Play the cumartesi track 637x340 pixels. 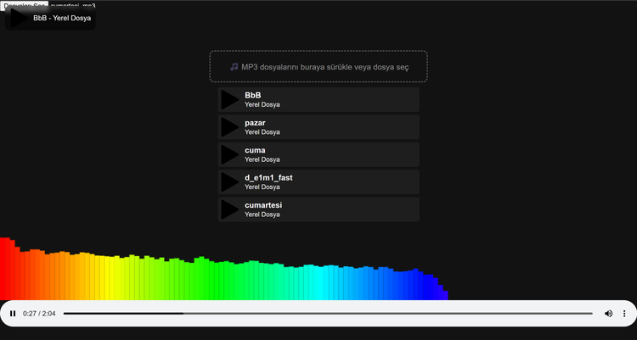point(230,209)
